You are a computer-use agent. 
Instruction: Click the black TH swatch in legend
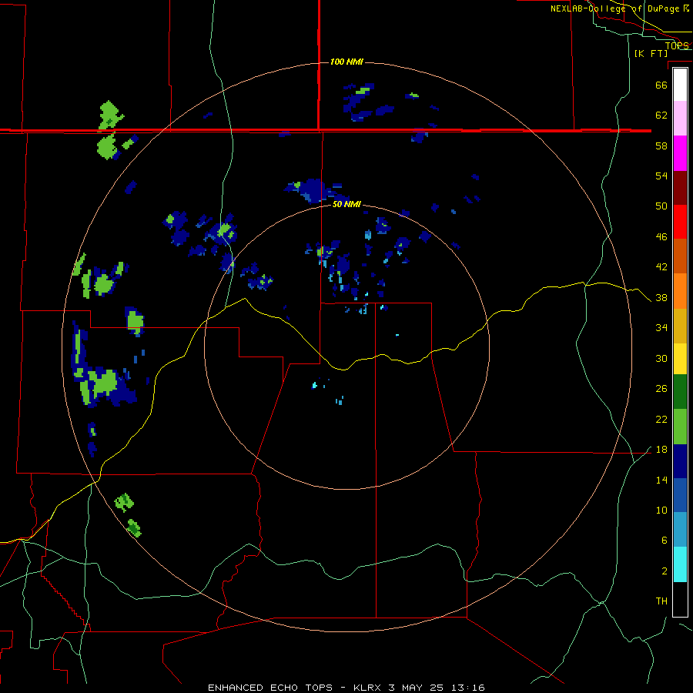[x=680, y=599]
